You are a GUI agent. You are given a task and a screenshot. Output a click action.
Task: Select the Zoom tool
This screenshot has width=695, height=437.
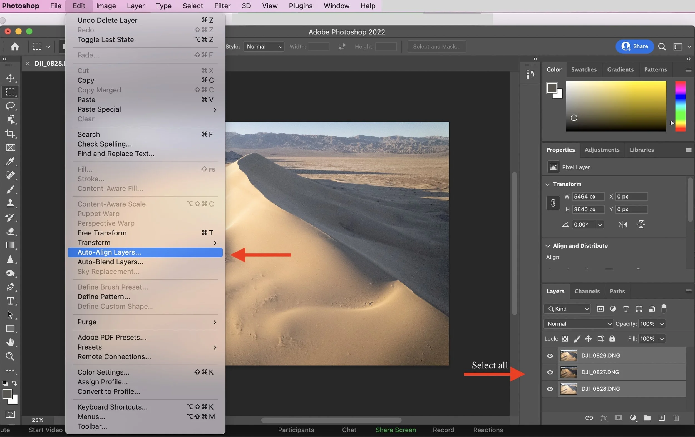point(10,356)
